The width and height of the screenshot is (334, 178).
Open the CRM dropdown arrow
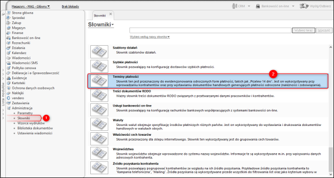coord(249,6)
